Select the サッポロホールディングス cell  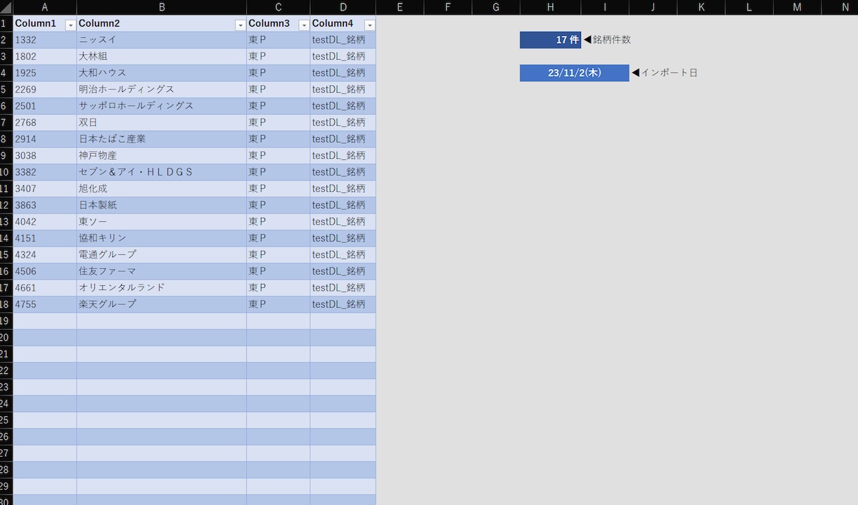[x=162, y=106]
